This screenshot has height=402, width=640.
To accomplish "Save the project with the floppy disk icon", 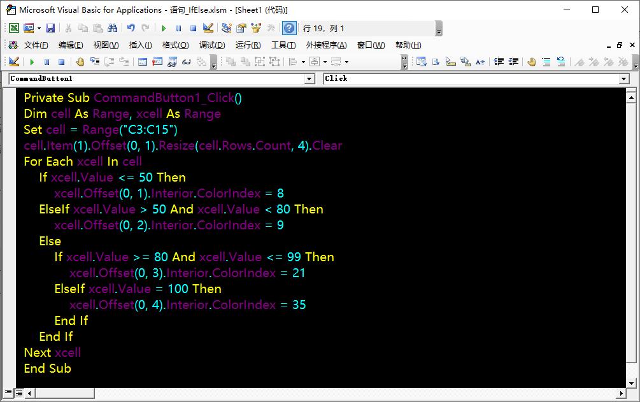I will pos(50,28).
